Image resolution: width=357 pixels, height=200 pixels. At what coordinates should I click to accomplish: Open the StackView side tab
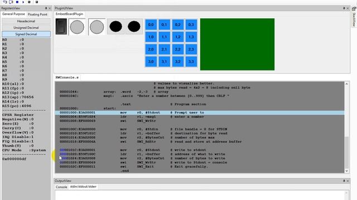coord(354,17)
